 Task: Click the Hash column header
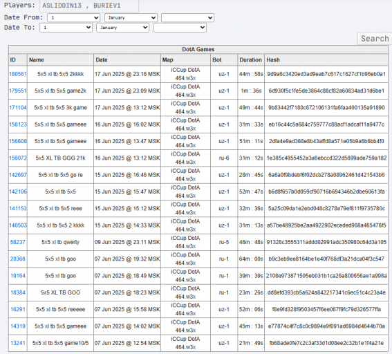click(x=273, y=60)
